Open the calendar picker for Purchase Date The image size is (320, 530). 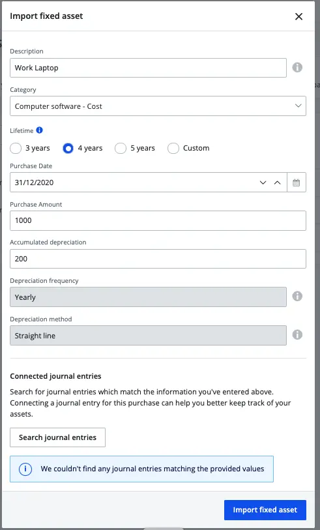tap(297, 183)
